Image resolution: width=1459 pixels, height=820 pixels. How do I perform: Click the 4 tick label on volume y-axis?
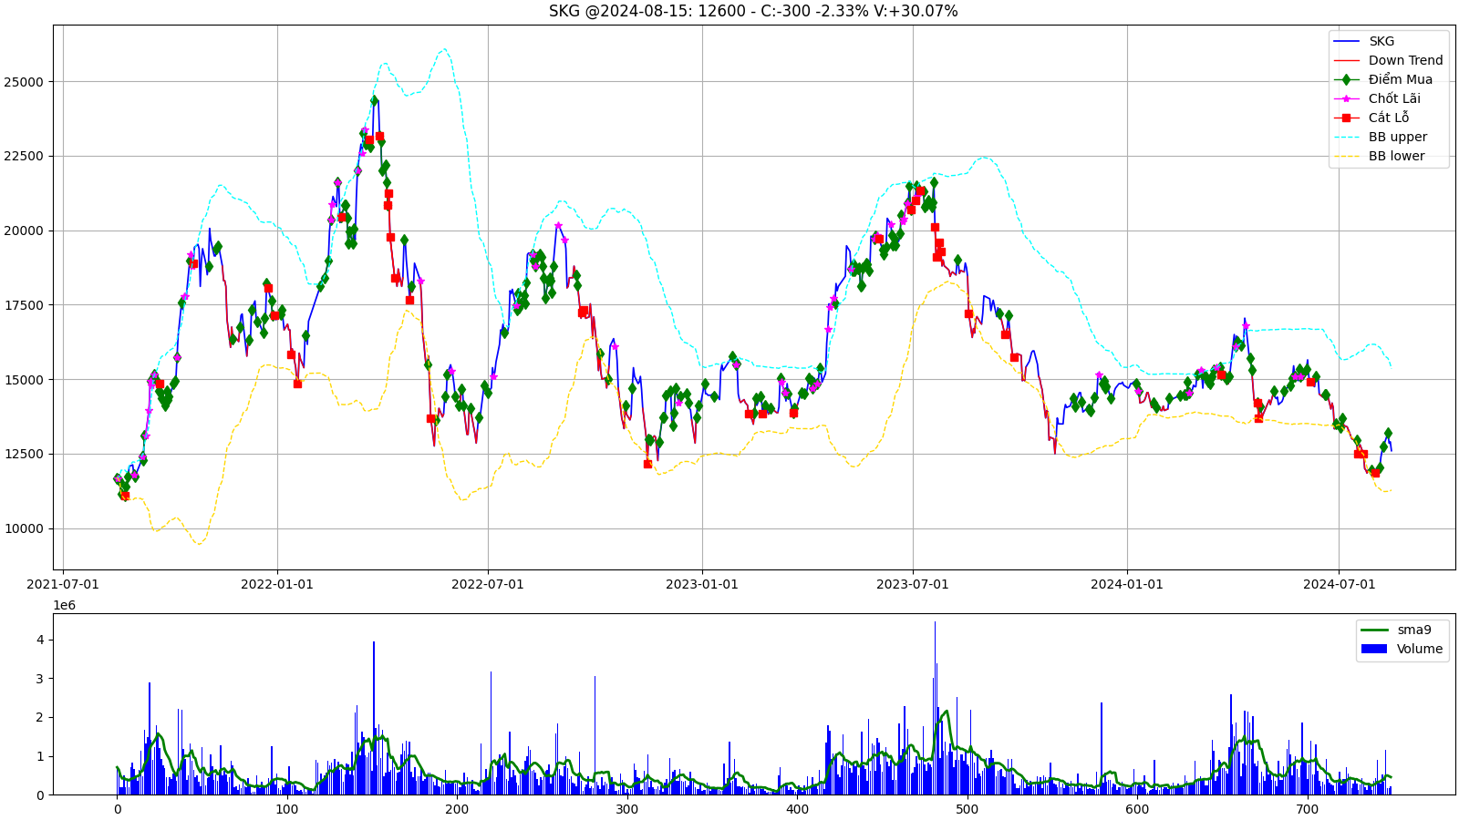39,641
